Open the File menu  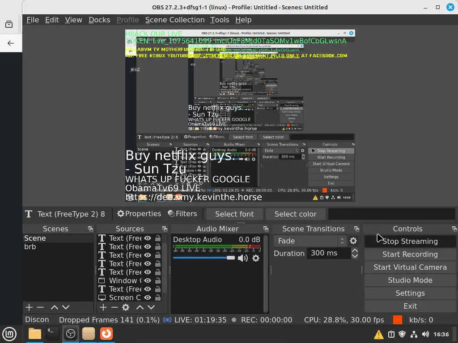point(33,20)
